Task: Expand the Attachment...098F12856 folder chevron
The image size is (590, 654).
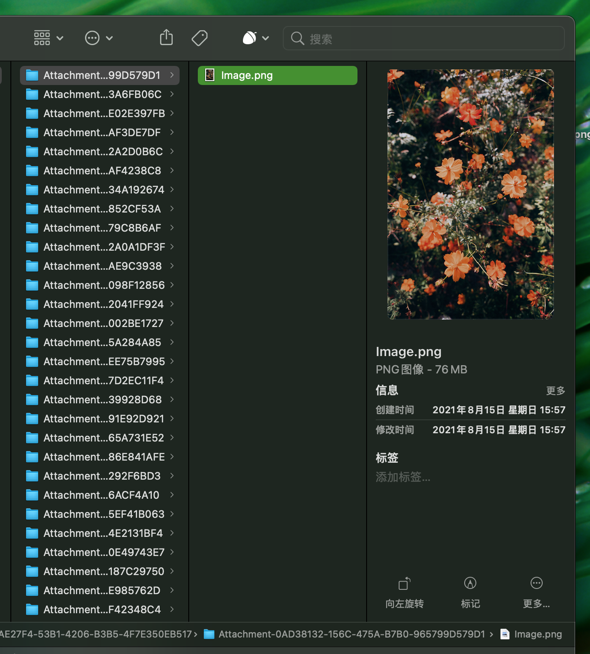Action: pyautogui.click(x=172, y=285)
